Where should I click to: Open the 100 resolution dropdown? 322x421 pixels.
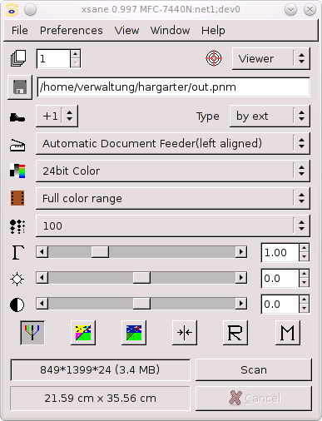click(173, 225)
